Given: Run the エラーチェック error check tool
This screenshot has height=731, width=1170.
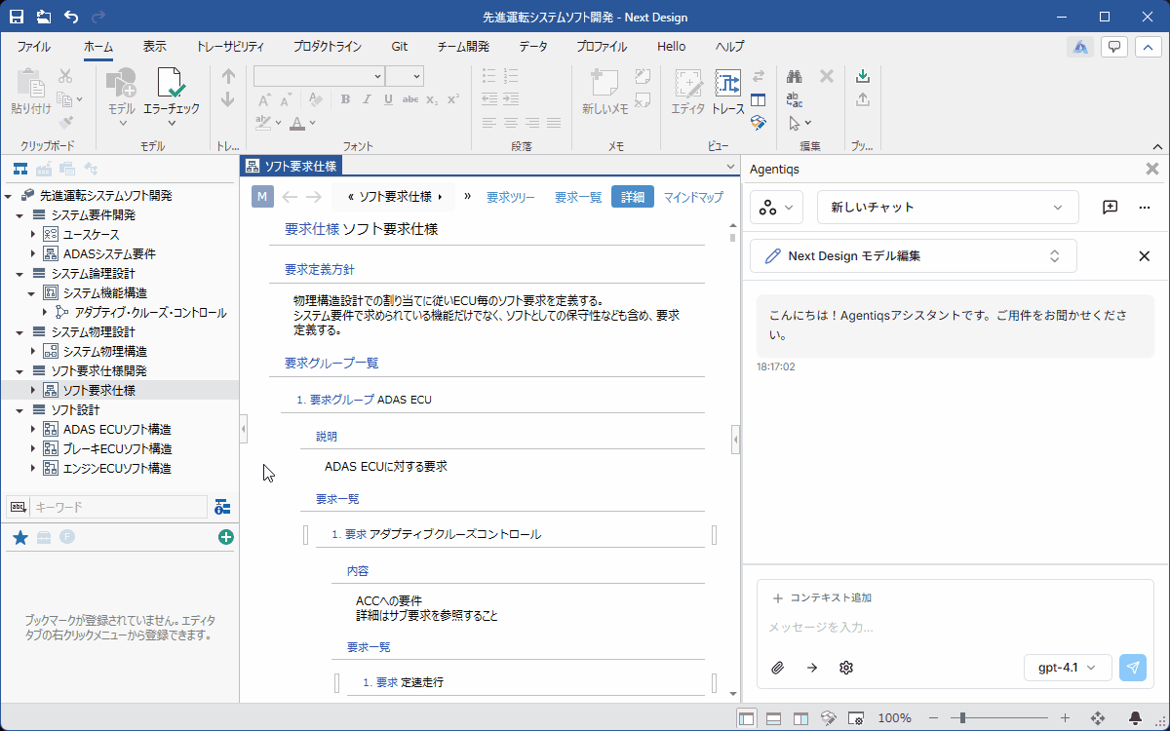Looking at the screenshot, I should (x=171, y=97).
